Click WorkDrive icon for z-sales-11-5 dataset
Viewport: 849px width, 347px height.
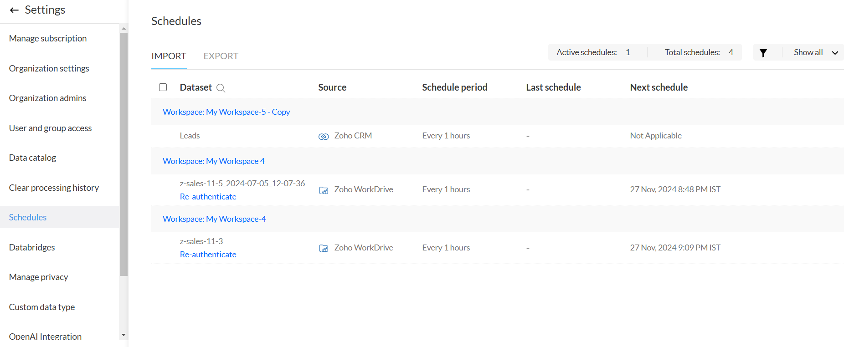pos(323,190)
